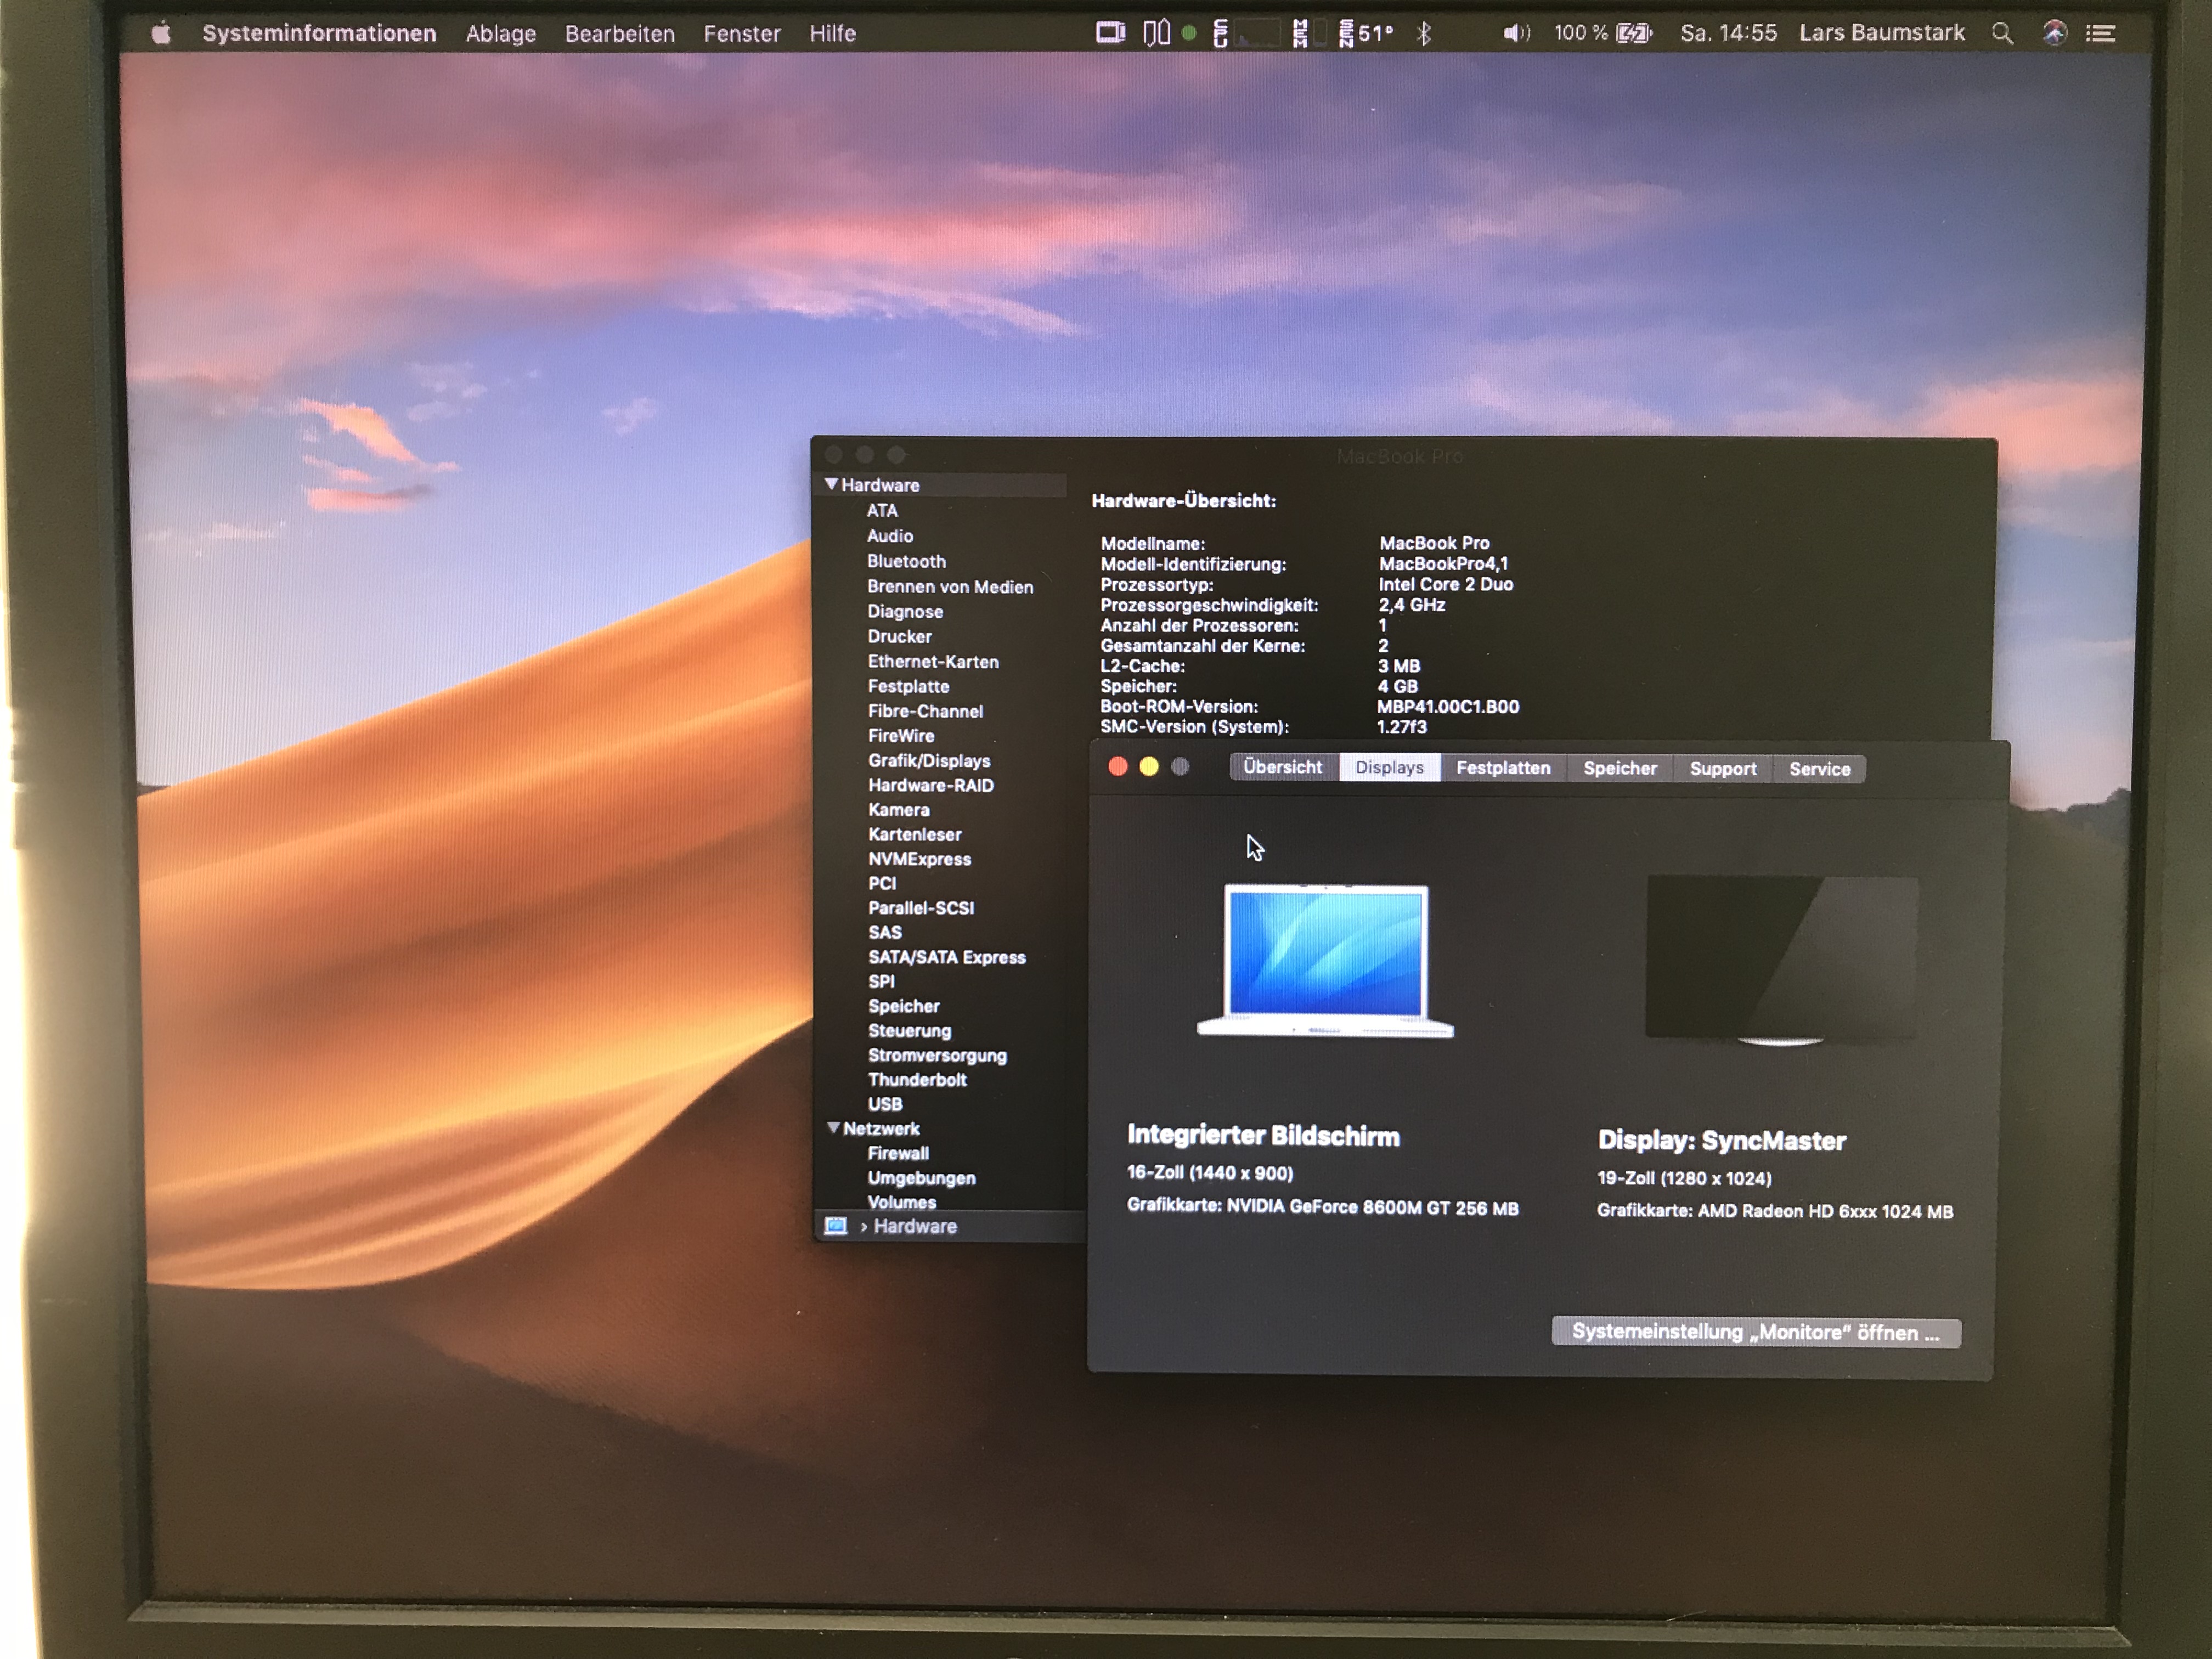Collapse the Netzwerk disclosure triangle
Image resolution: width=2212 pixels, height=1659 pixels.
pos(833,1128)
